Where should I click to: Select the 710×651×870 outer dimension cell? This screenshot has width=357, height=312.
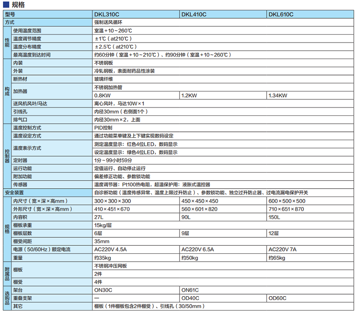tap(286, 209)
